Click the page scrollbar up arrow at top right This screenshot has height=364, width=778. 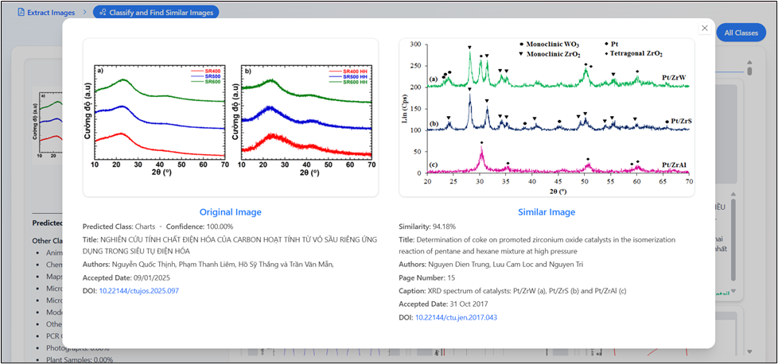tap(749, 63)
